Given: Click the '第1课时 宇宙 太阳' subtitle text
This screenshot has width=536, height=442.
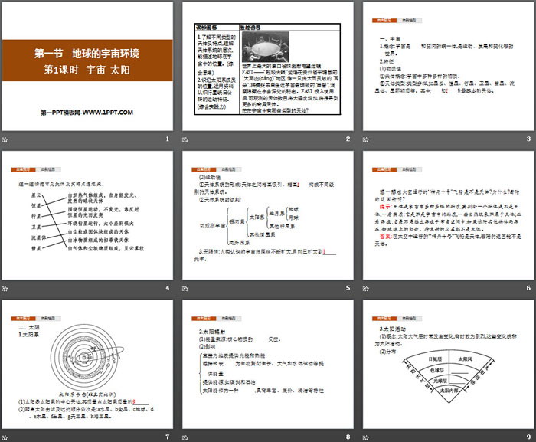Looking at the screenshot, I should (x=87, y=70).
